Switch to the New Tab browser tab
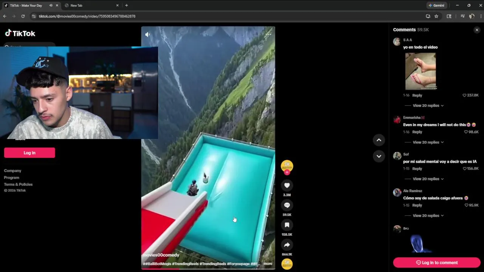484x272 pixels. click(x=91, y=5)
